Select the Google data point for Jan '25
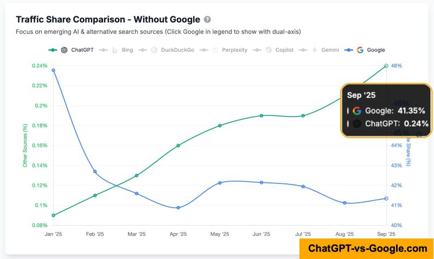The image size is (434, 259). tap(53, 70)
